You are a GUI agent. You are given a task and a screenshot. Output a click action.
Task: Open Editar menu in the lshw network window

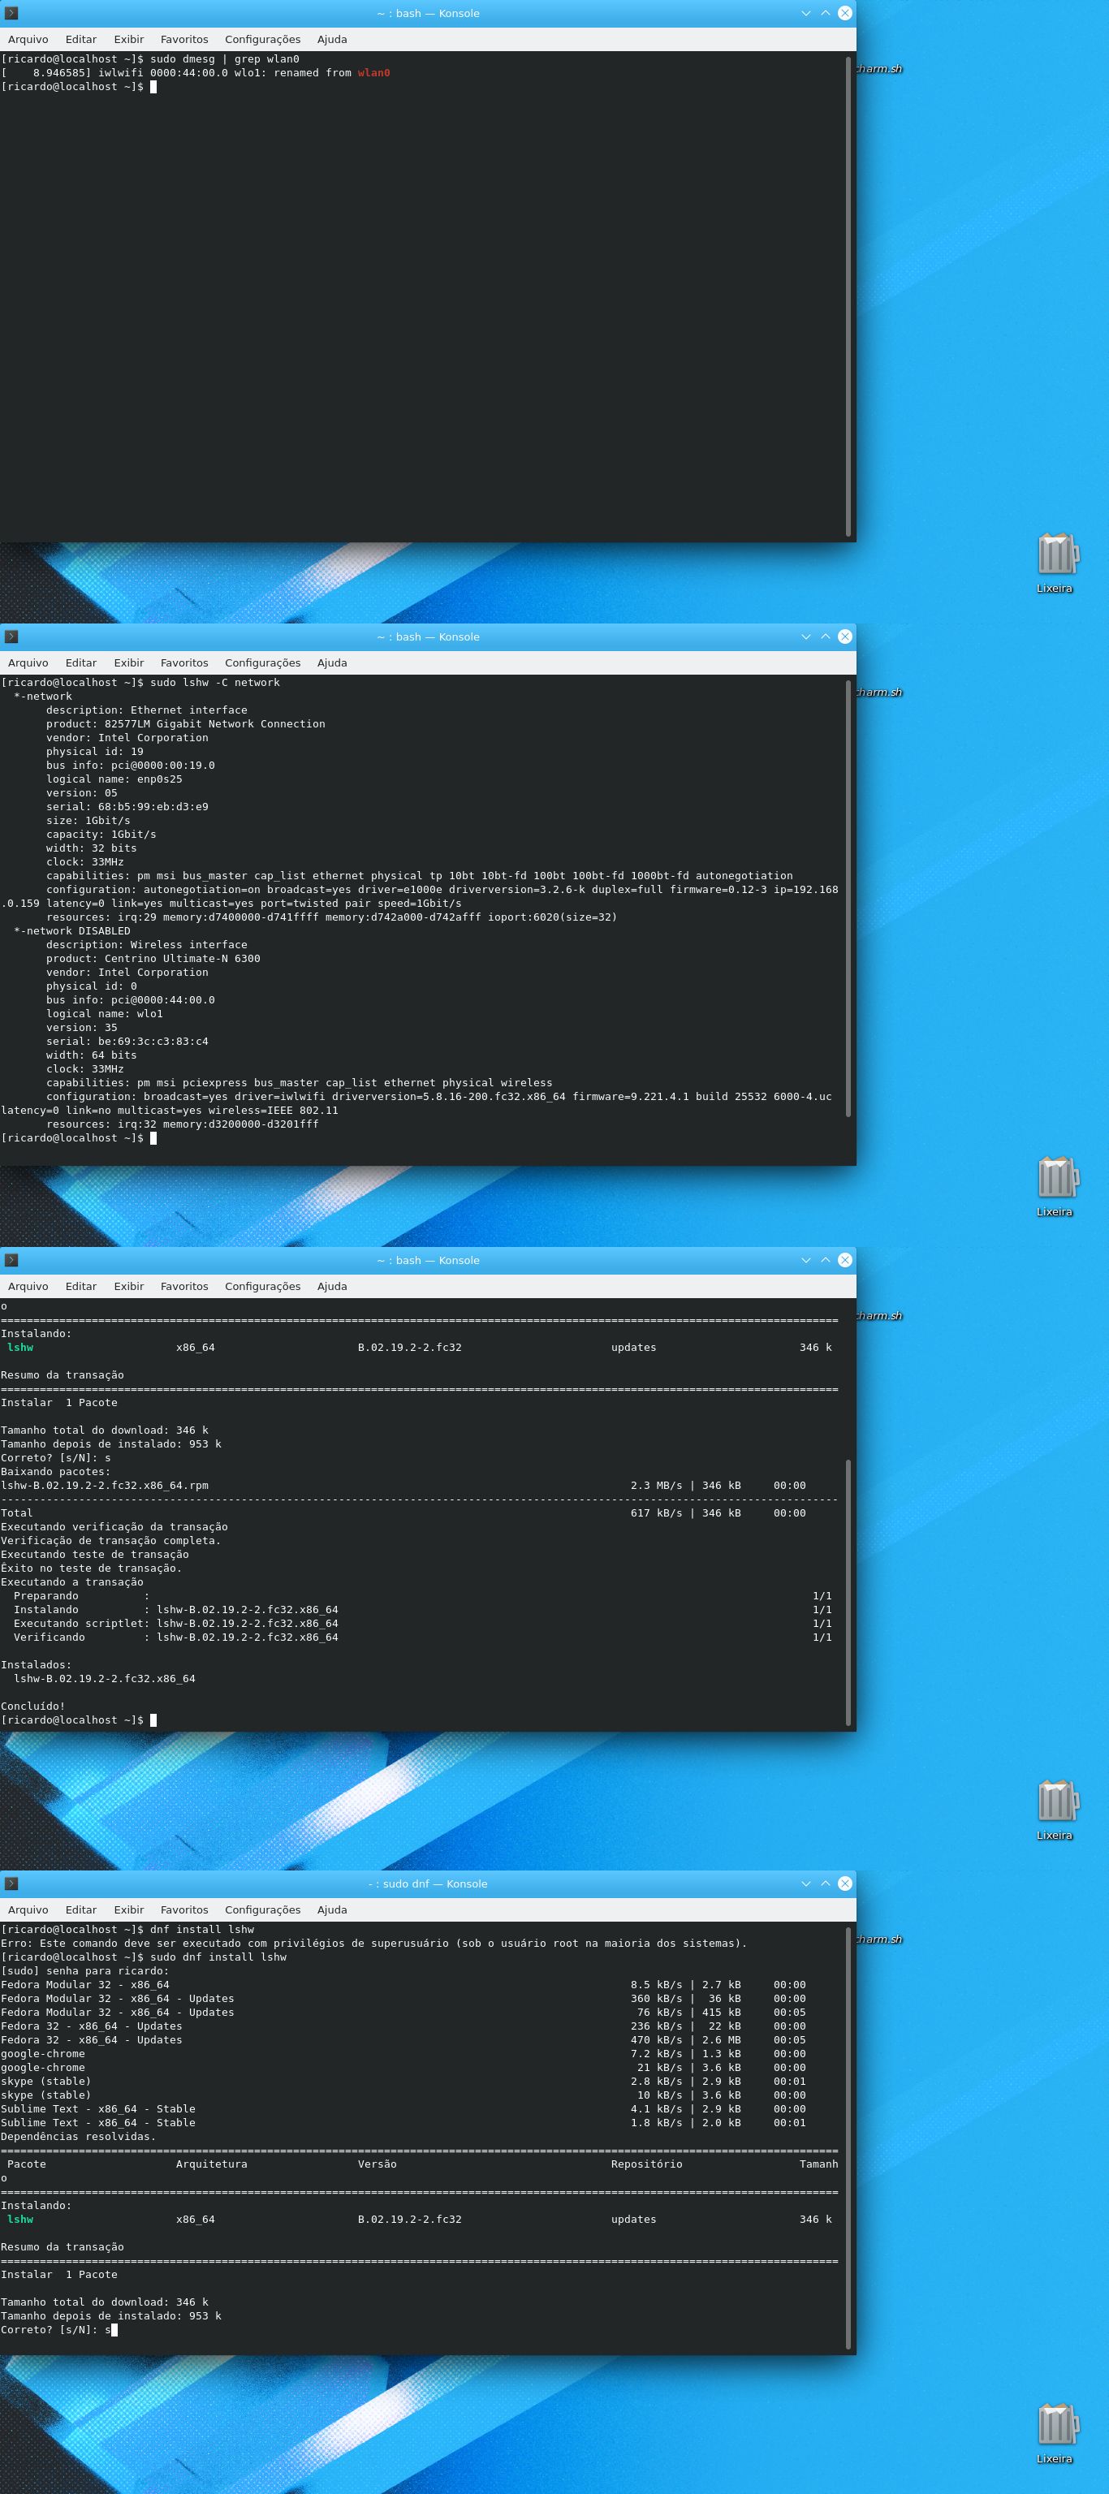pyautogui.click(x=80, y=663)
